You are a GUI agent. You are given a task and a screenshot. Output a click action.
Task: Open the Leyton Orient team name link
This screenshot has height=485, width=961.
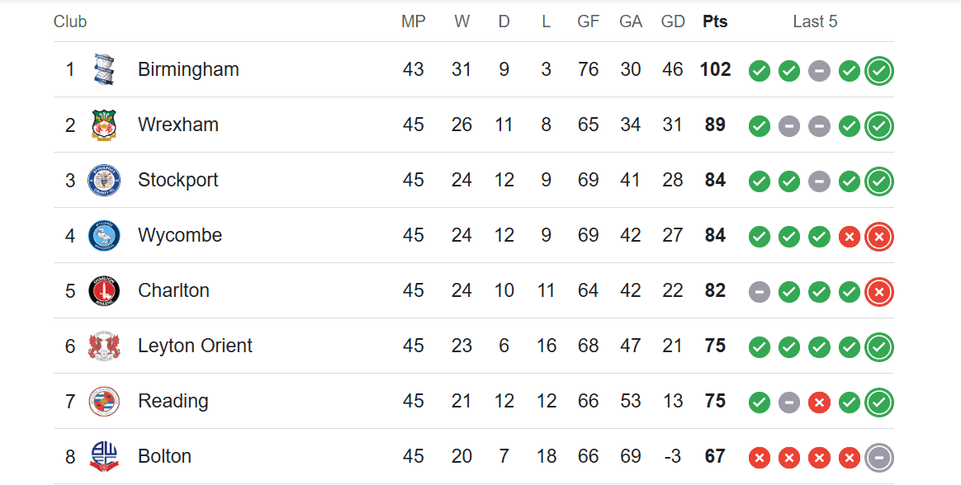click(195, 346)
